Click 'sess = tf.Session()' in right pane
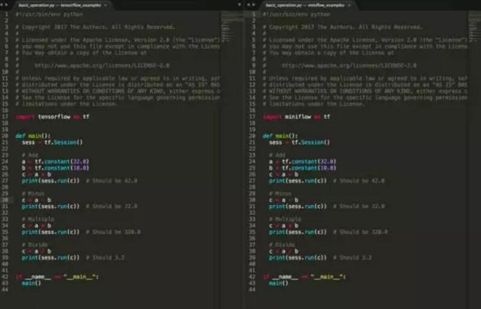Image resolution: width=481 pixels, height=309 pixels. (x=300, y=142)
